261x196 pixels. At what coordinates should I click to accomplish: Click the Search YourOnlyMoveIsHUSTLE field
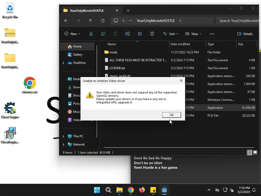(238, 21)
